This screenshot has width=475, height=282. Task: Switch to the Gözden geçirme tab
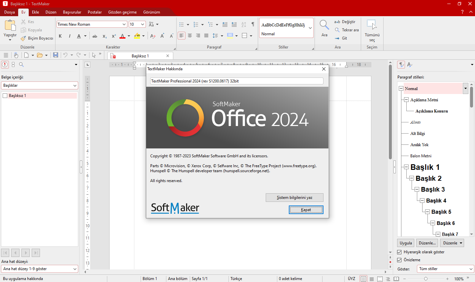pyautogui.click(x=122, y=12)
